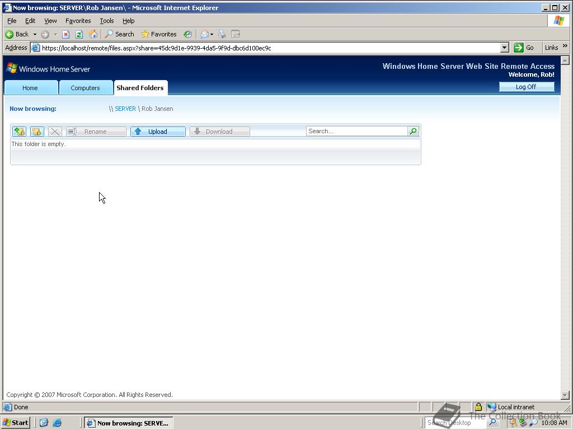The height and width of the screenshot is (430, 573).
Task: Click the Go button
Action: click(x=524, y=48)
